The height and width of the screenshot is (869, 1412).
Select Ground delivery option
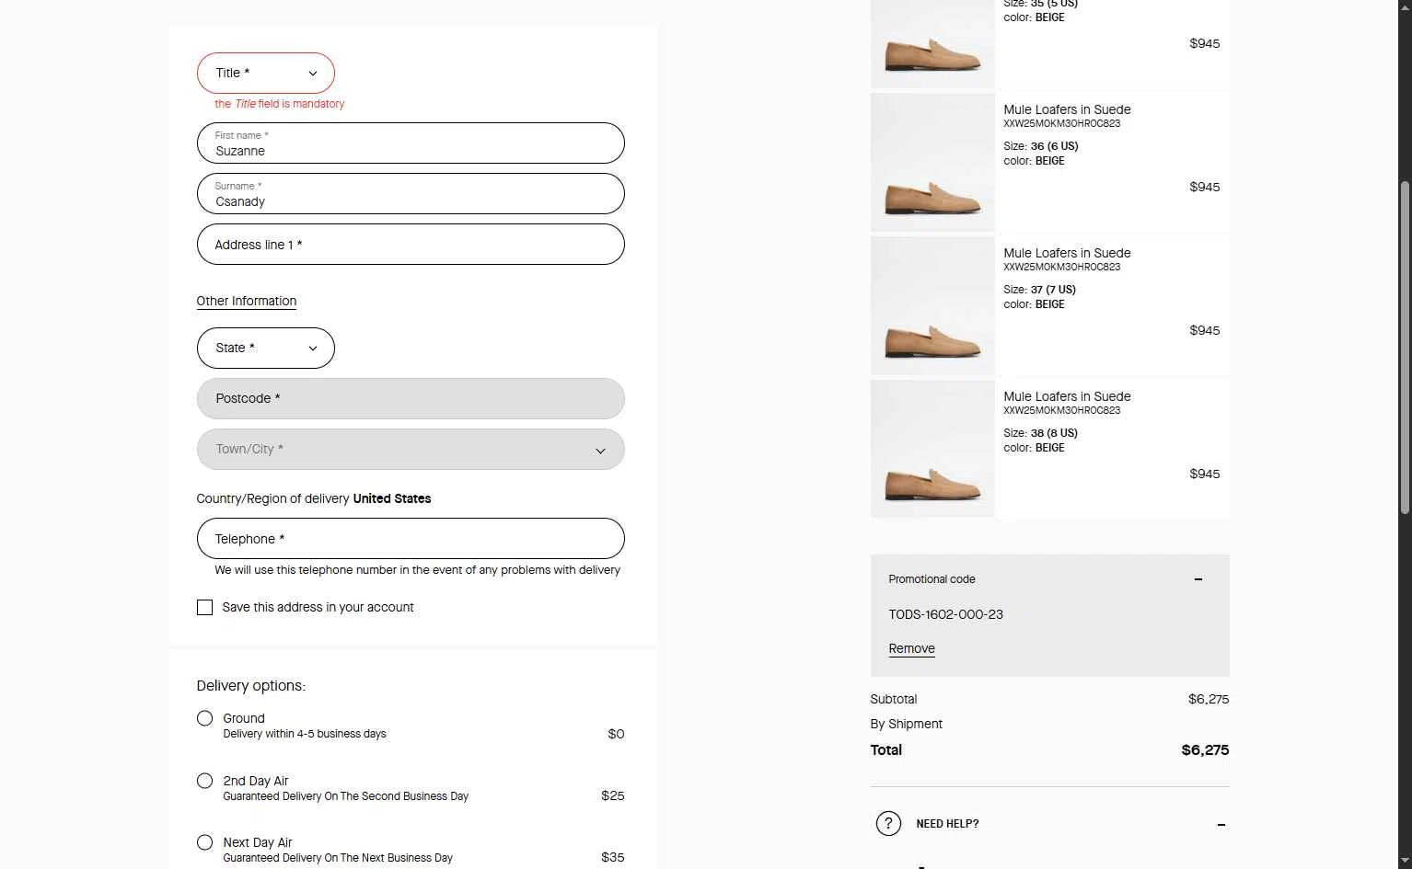click(204, 718)
